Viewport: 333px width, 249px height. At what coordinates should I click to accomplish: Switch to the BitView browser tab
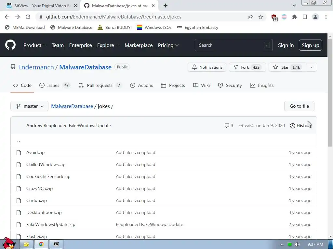(40, 6)
